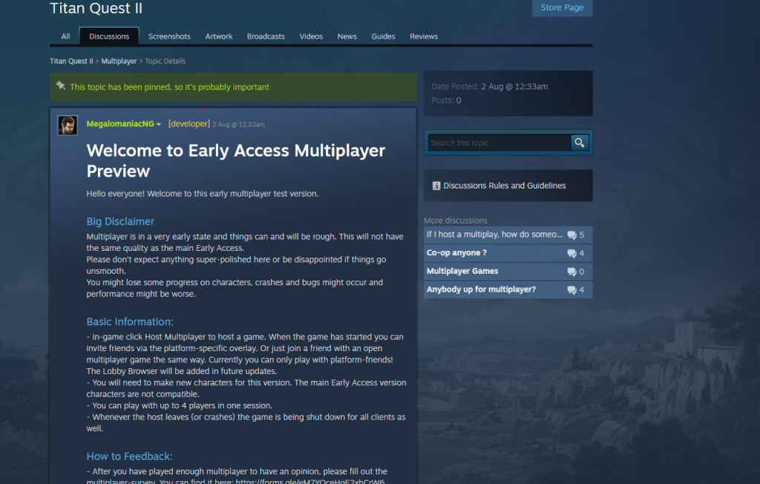This screenshot has width=760, height=484.
Task: Open the Artwork tab
Action: 219,36
